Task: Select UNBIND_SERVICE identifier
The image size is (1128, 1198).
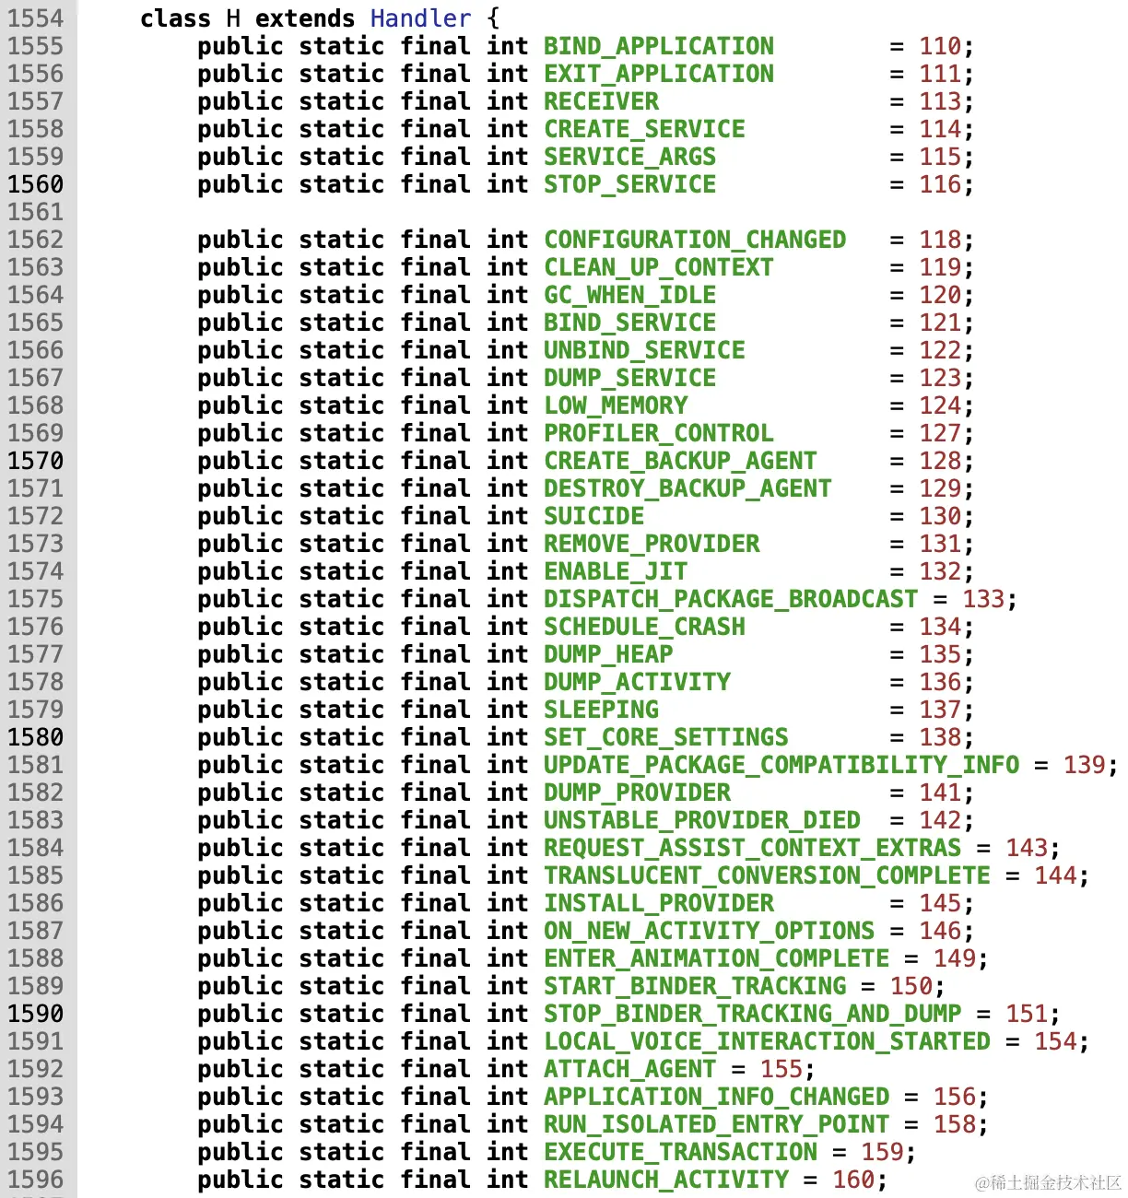Action: 644,350
